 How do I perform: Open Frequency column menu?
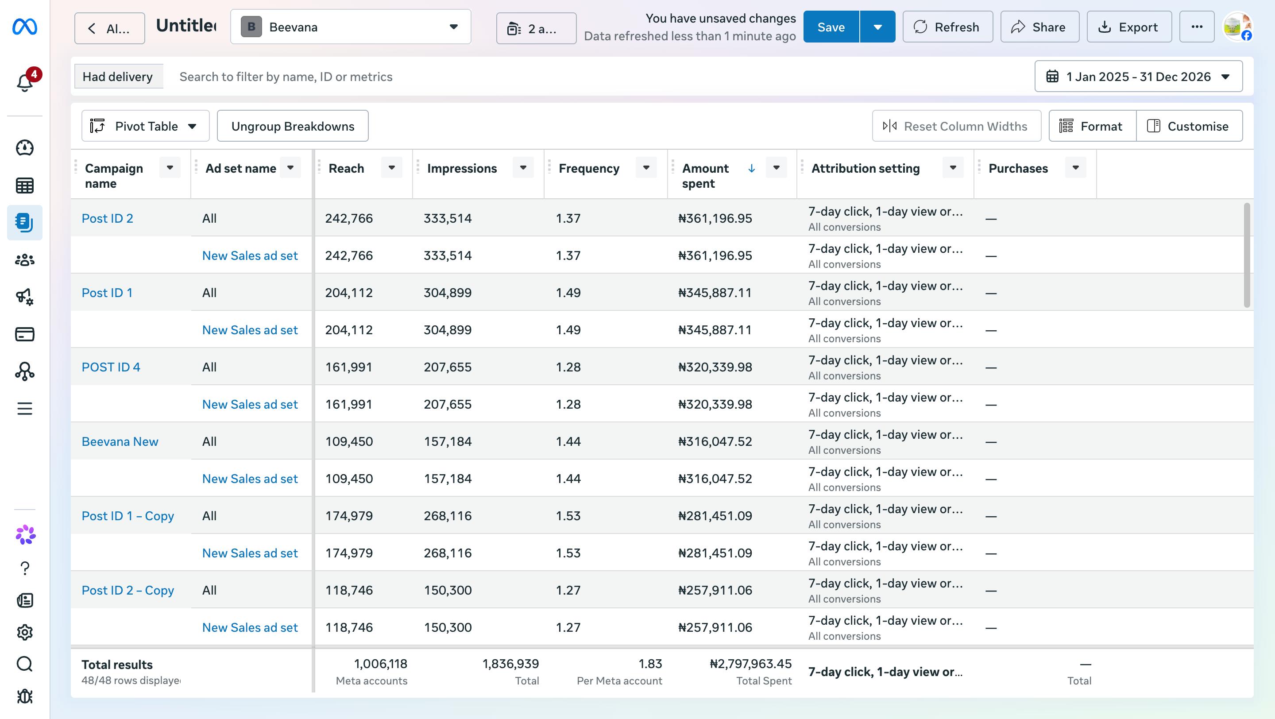[646, 168]
